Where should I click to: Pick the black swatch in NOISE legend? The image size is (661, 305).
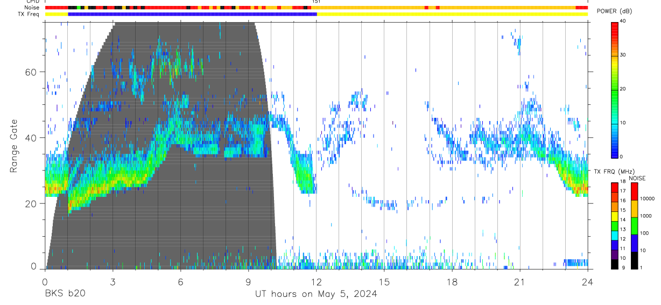coord(634,260)
